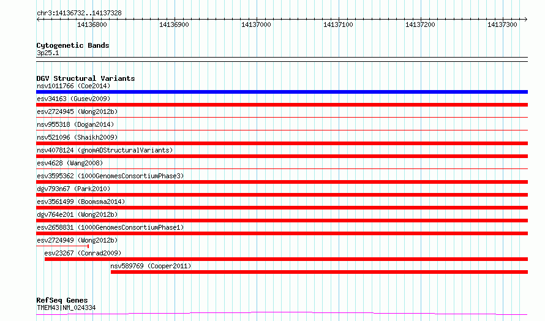The image size is (545, 321).
Task: Click the Cytogenetic Bands track title
Action: tap(73, 45)
